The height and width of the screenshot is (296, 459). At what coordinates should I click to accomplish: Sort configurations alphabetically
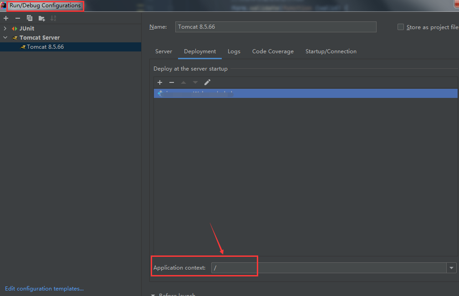pos(53,18)
